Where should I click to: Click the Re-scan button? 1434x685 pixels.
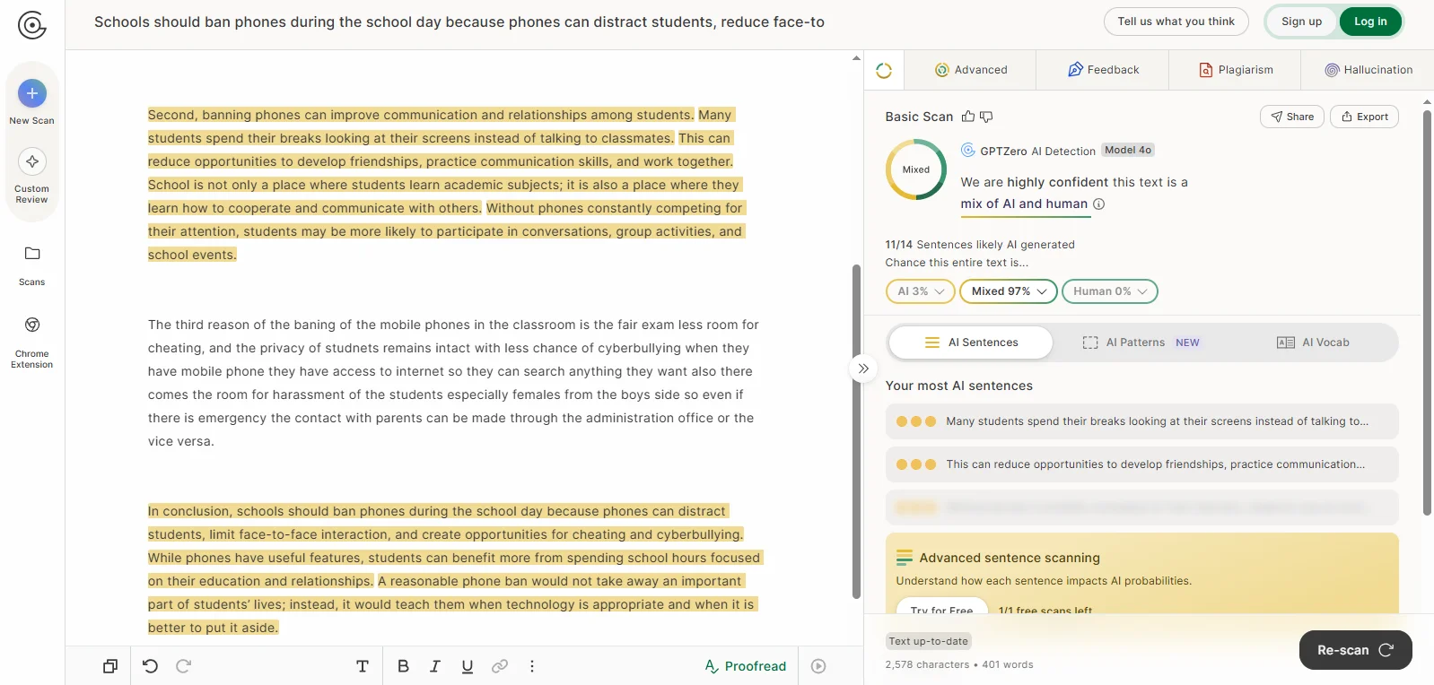point(1355,650)
